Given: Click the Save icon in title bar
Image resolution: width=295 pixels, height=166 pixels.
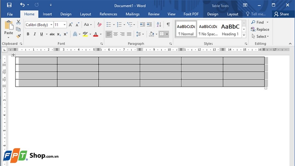Looking at the screenshot, I should [x=9, y=5].
